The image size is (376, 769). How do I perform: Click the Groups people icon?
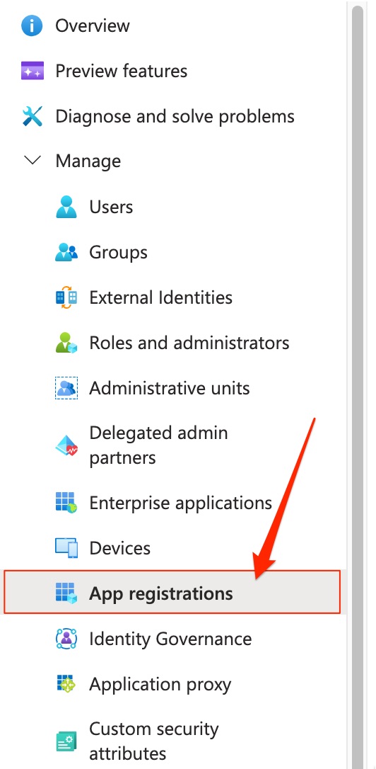point(66,252)
